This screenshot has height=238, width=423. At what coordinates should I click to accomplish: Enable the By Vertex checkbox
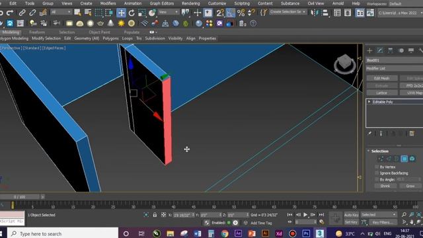pos(377,167)
